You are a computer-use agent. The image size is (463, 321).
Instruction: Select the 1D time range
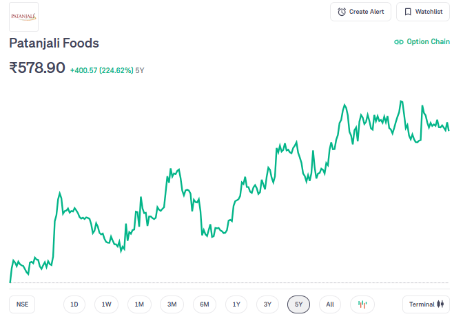pos(74,304)
